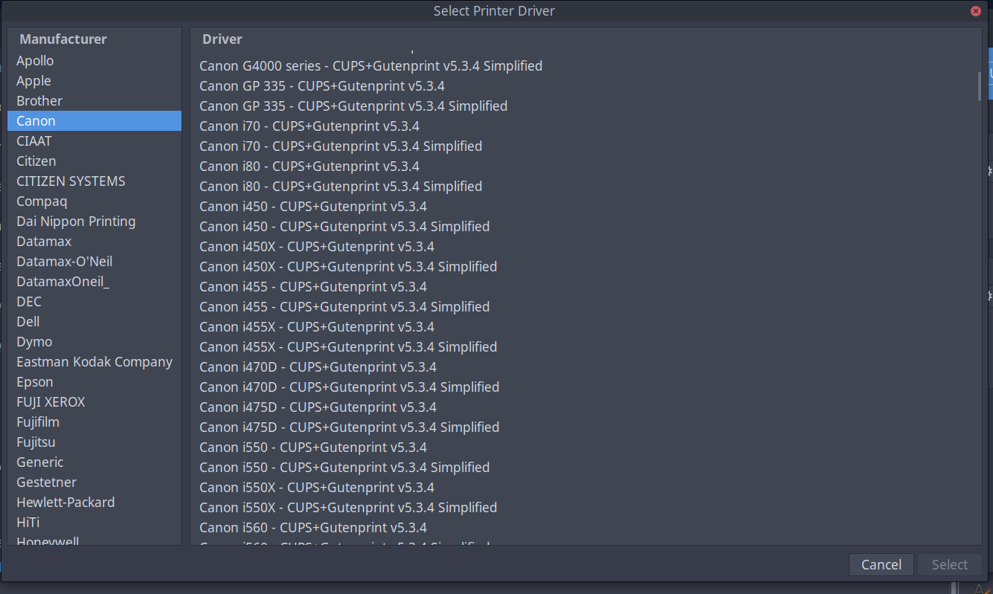993x594 pixels.
Task: Choose Canon GP 335 non-Simplified driver
Action: 322,86
